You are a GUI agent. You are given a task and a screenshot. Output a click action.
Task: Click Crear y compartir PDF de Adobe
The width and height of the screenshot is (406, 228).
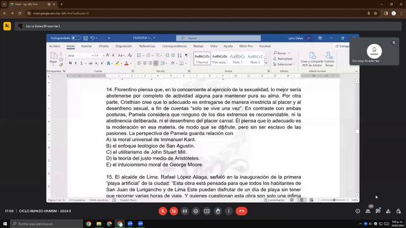[x=311, y=59]
